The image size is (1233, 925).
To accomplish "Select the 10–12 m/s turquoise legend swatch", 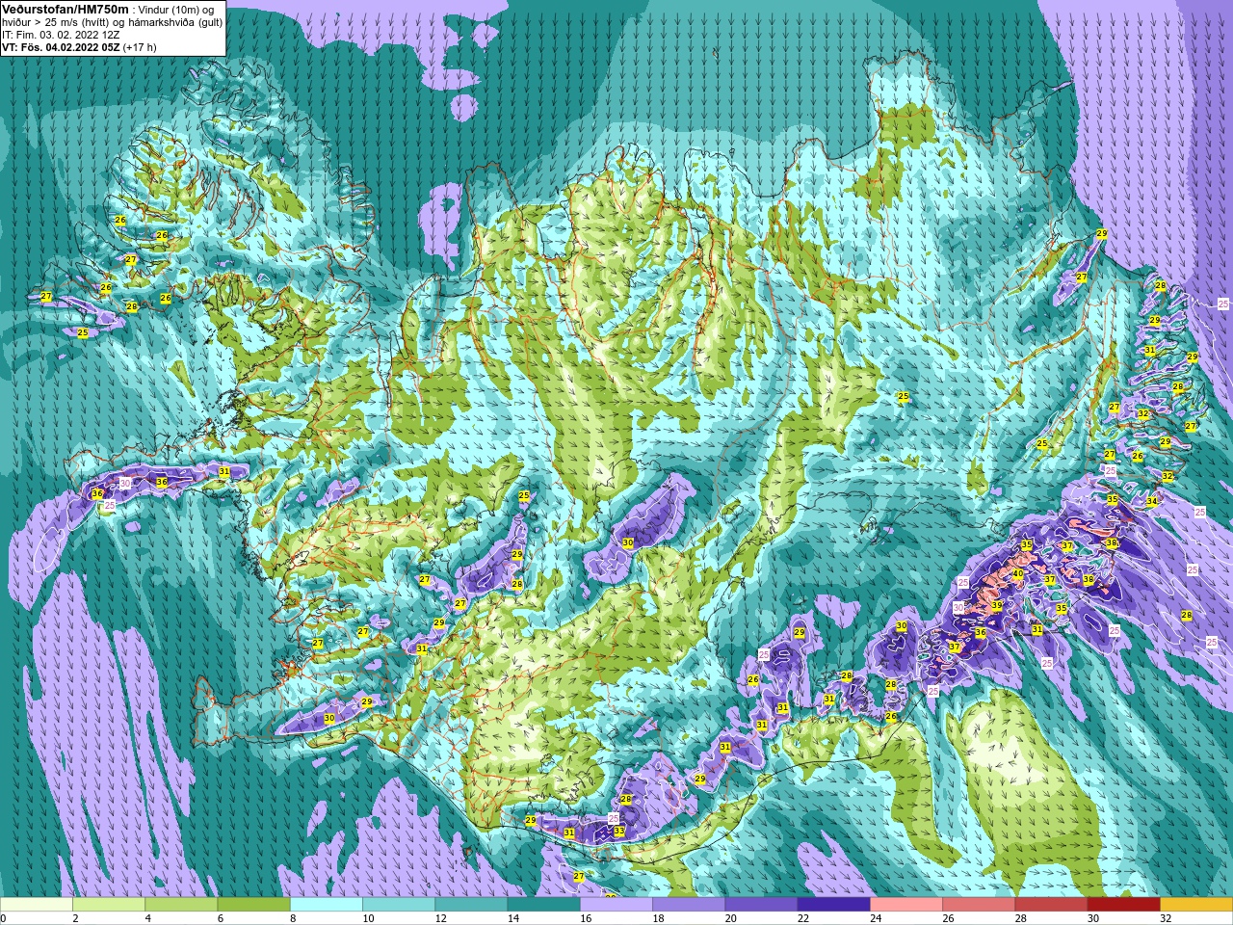I will click(x=399, y=905).
